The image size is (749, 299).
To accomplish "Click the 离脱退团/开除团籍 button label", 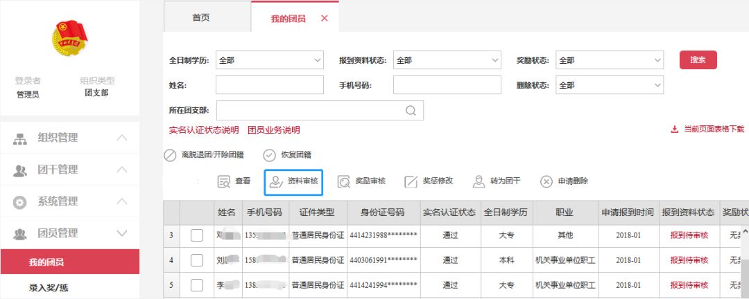I will [213, 155].
